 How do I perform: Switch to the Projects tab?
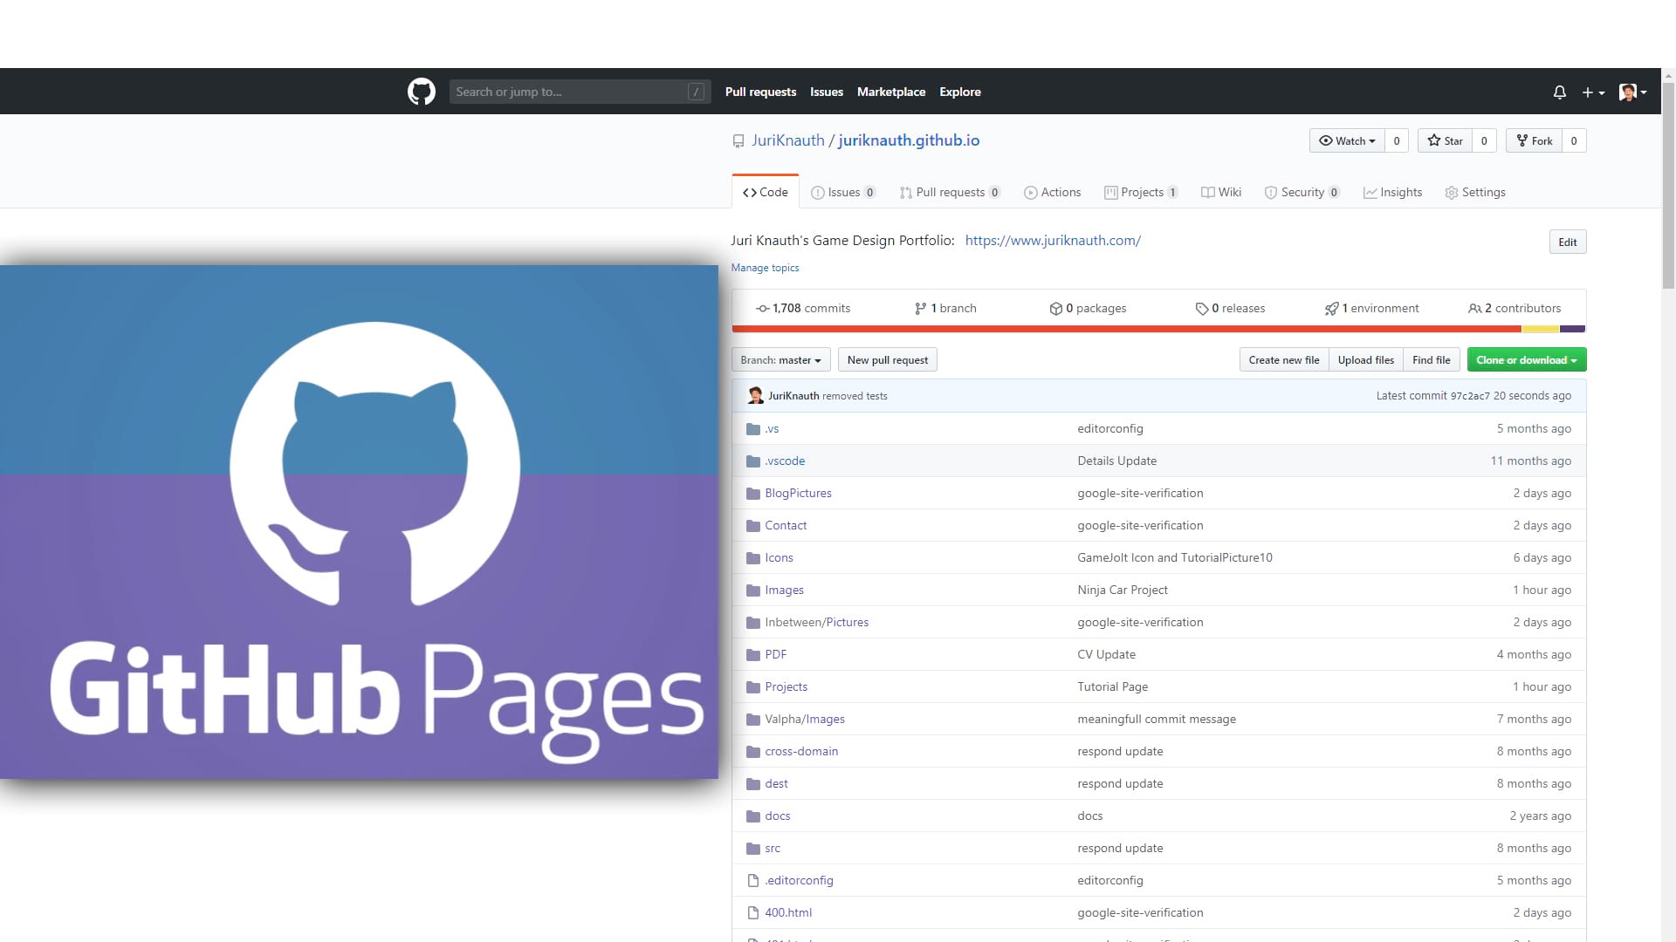[x=1141, y=193]
